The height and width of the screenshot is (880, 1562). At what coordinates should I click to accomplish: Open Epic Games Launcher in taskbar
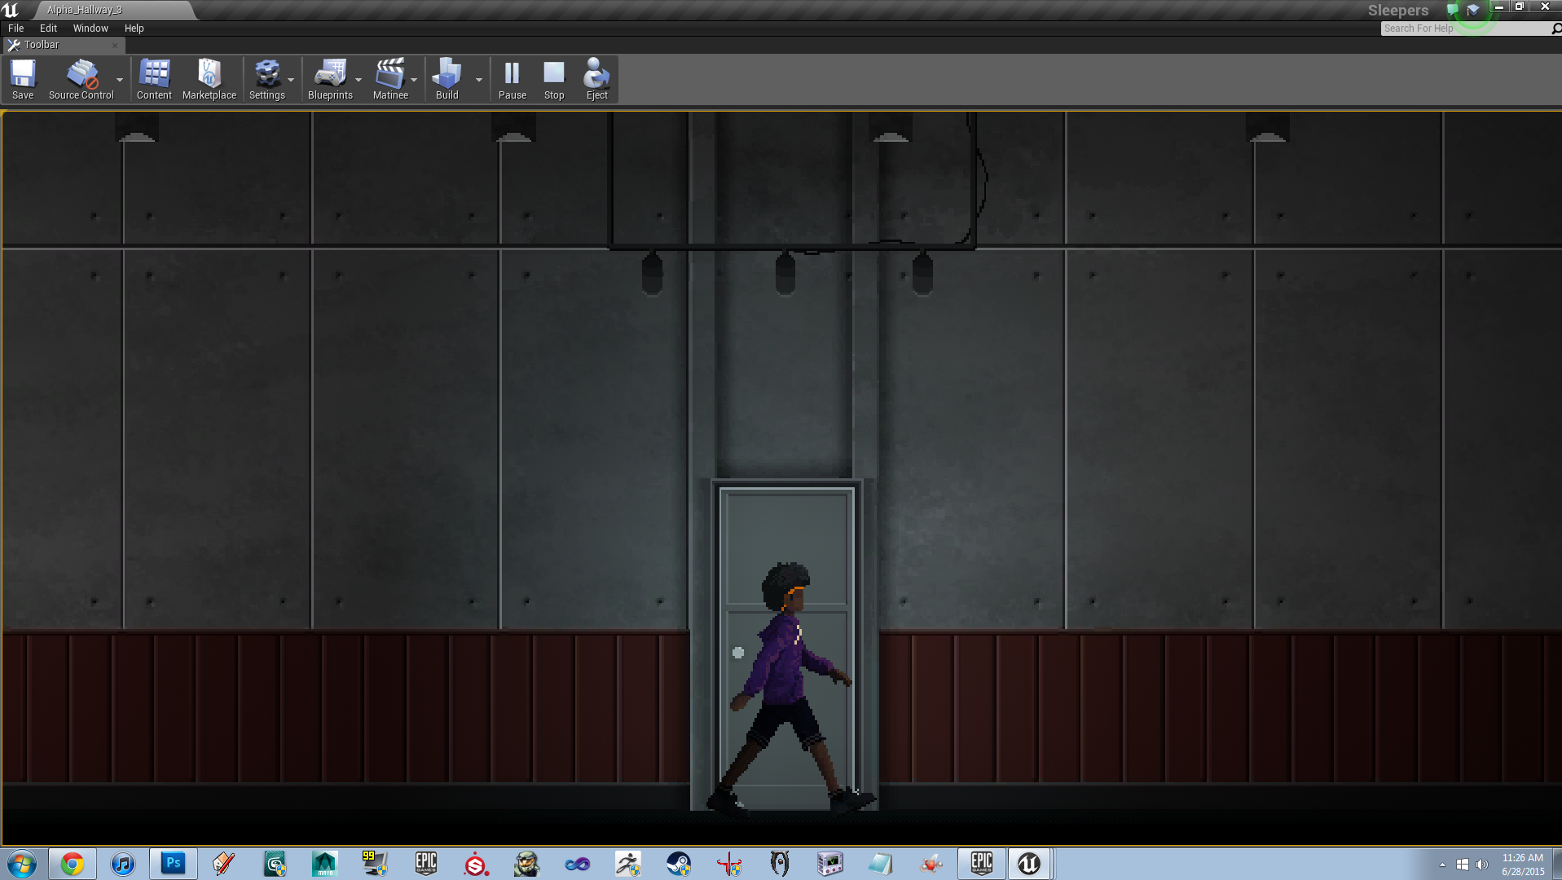pos(982,864)
